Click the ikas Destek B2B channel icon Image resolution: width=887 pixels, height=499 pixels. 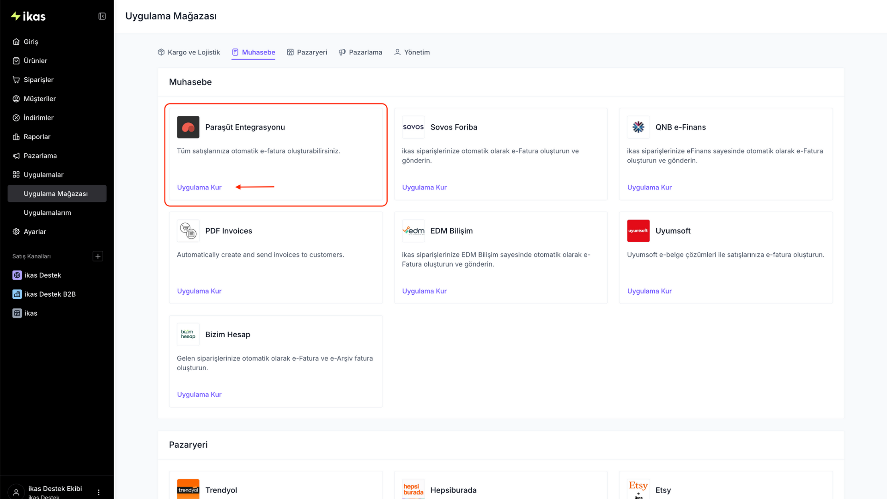[17, 294]
